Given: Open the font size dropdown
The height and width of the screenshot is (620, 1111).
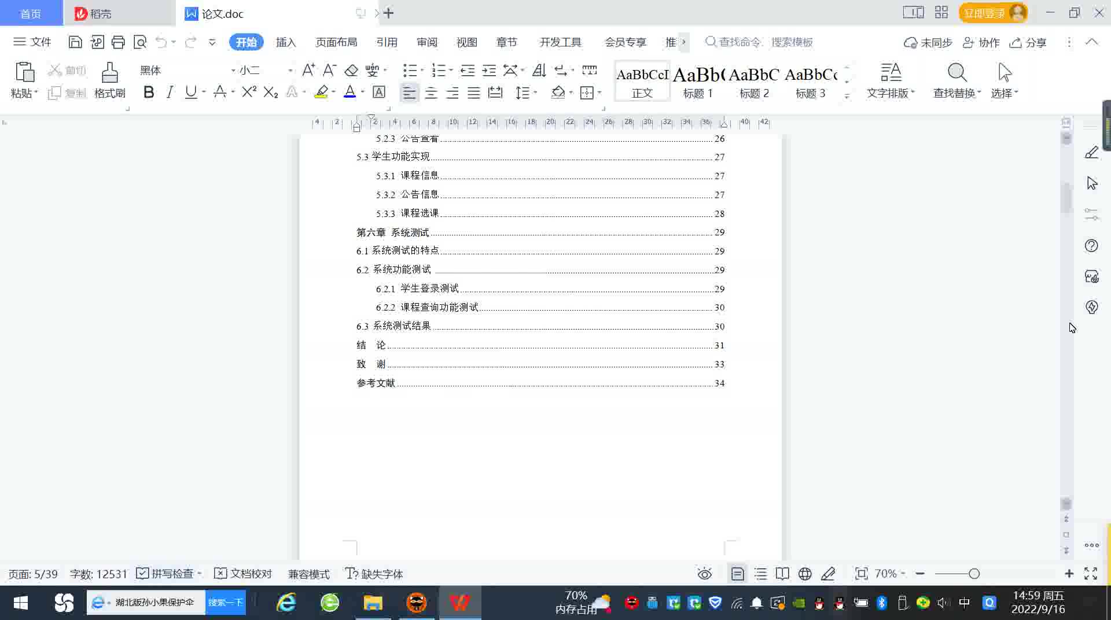Looking at the screenshot, I should (x=290, y=71).
